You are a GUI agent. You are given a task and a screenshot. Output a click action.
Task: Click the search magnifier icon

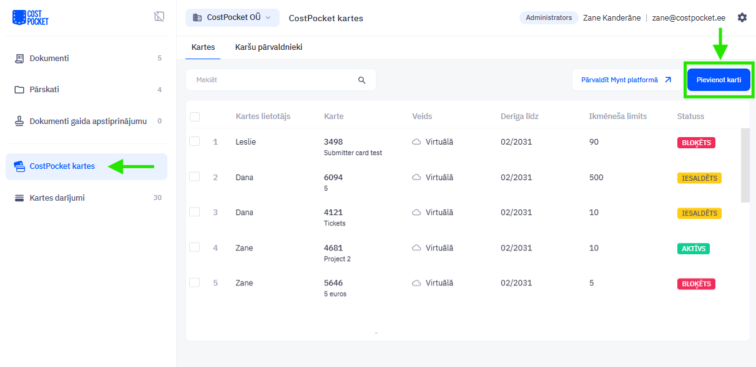(361, 80)
